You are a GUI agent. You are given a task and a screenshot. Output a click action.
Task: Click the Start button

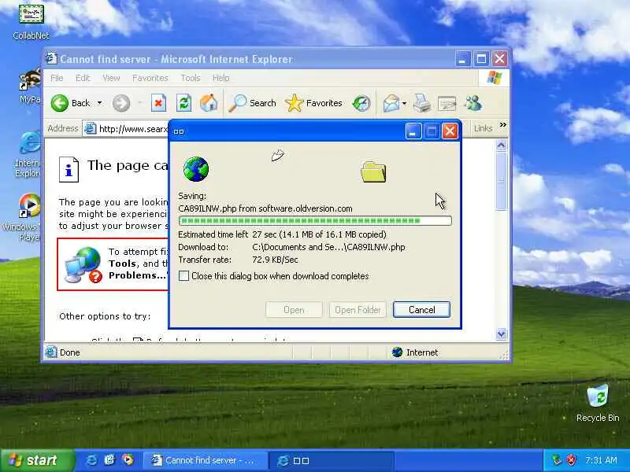click(x=37, y=460)
